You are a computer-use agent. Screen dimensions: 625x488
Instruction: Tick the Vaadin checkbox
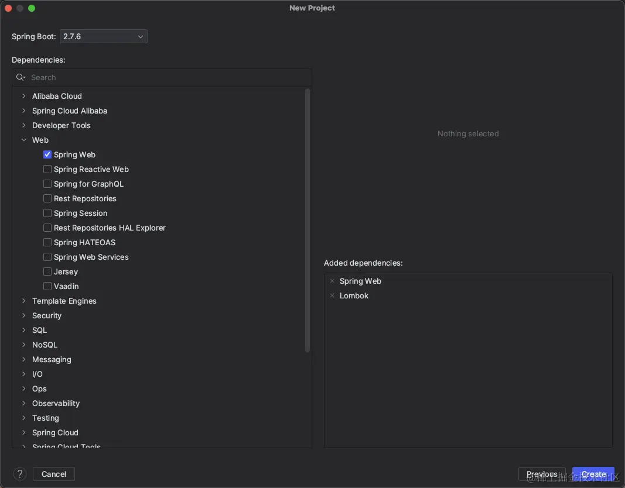47,286
